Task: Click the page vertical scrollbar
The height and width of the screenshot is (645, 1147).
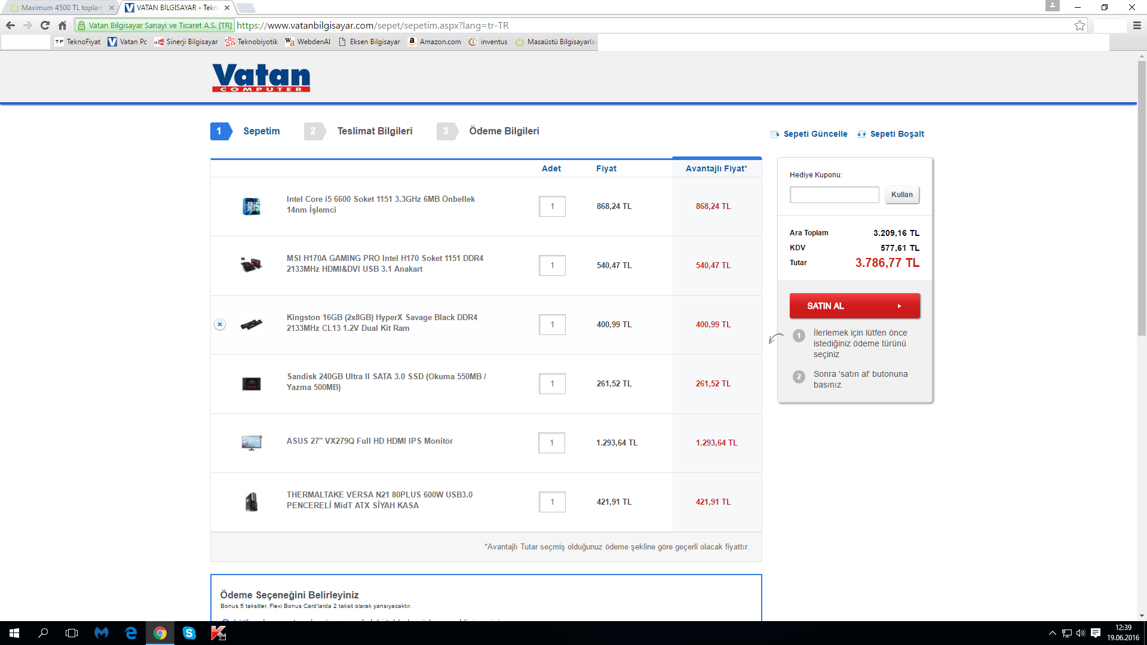Action: pos(1142,197)
